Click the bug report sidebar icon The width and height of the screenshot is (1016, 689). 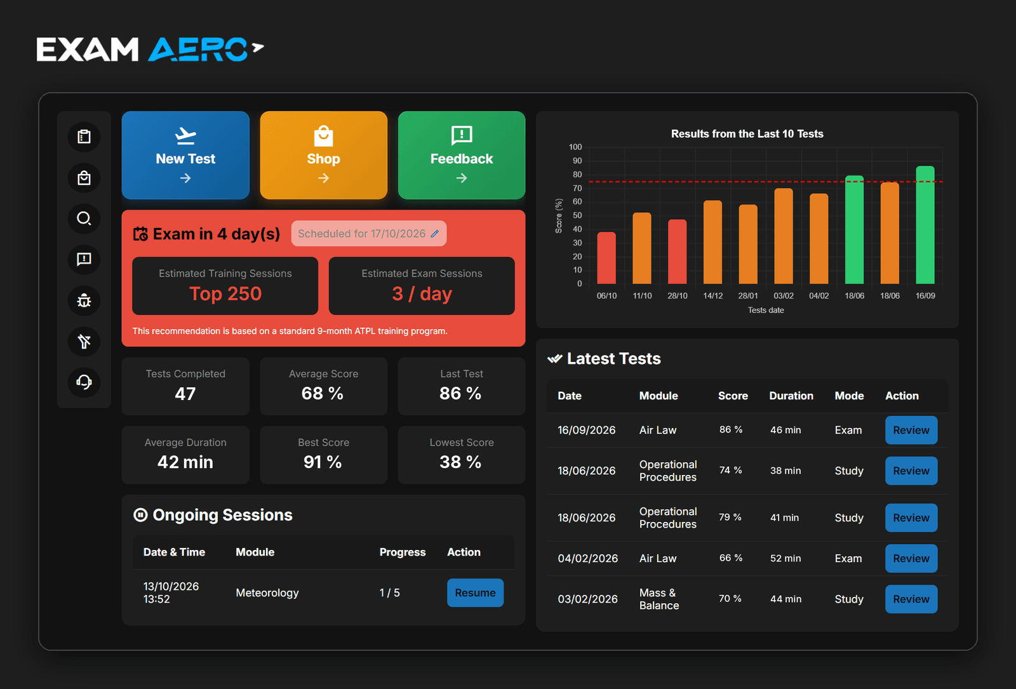pyautogui.click(x=84, y=300)
